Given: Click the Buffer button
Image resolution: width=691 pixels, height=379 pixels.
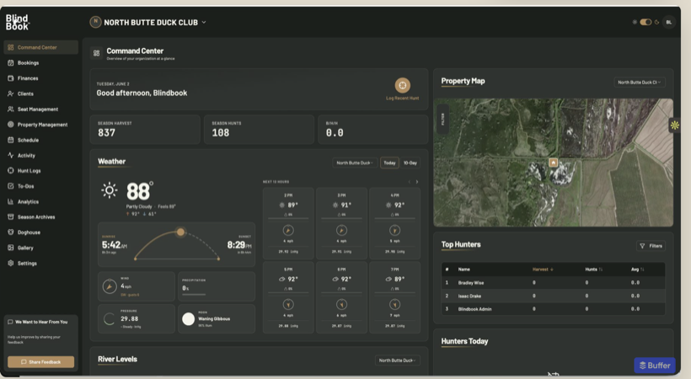Looking at the screenshot, I should pyautogui.click(x=655, y=366).
